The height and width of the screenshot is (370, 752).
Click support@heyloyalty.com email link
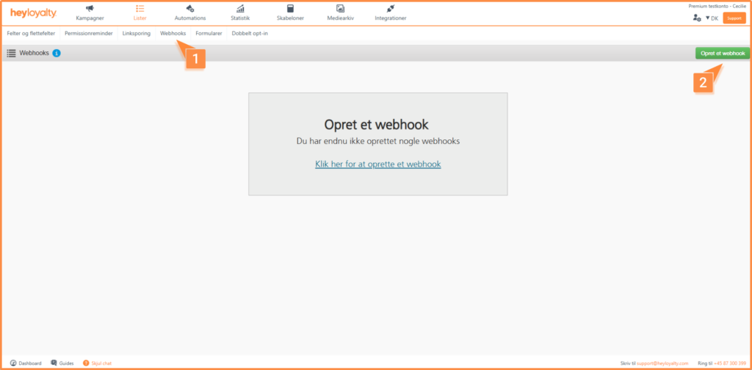(662, 363)
